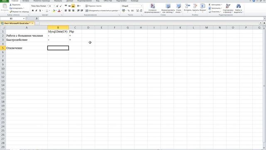The image size is (266, 150).
Task: Switch to the Рецензирование ribbon tab
Action: tap(84, 1)
